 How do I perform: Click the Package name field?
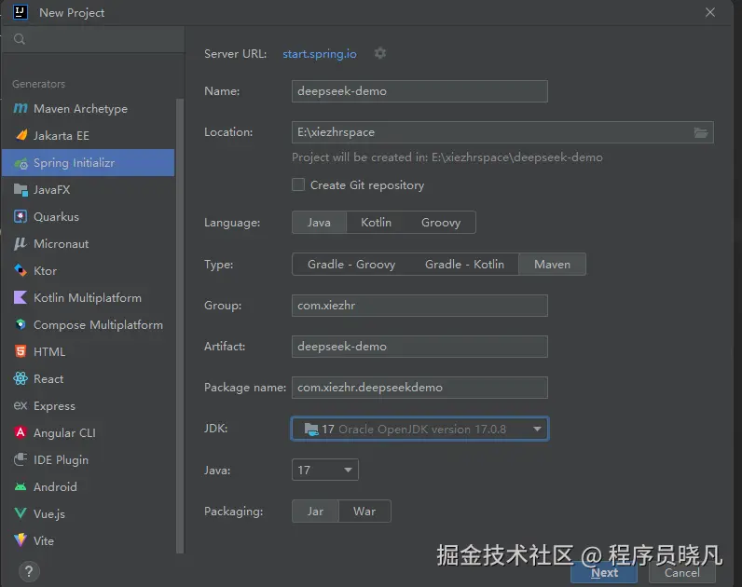[419, 388]
